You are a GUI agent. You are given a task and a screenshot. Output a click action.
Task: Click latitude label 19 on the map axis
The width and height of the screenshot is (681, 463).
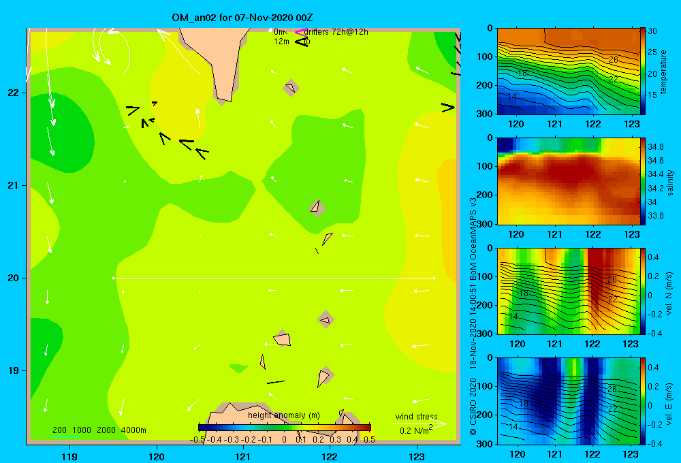[12, 370]
